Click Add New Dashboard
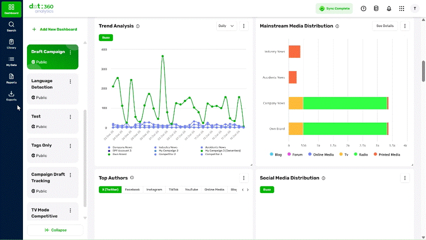 (54, 29)
